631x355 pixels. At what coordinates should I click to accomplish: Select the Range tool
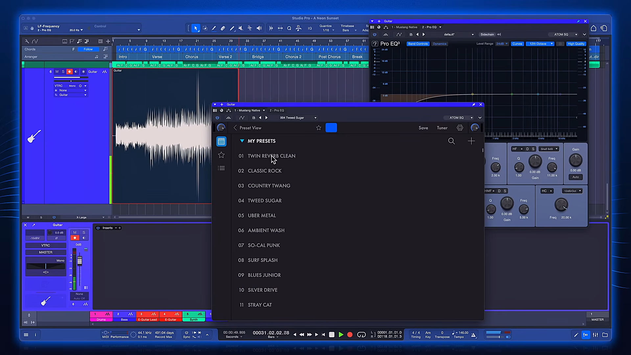click(205, 28)
